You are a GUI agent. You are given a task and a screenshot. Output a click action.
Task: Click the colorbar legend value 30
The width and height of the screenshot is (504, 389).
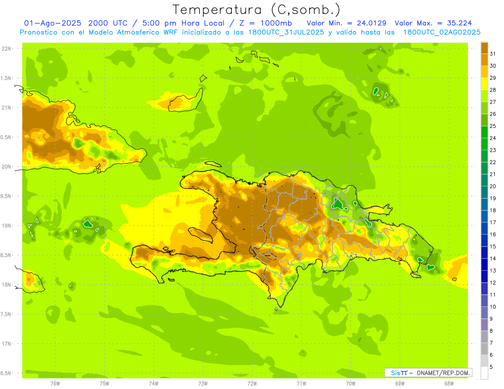tap(493, 66)
